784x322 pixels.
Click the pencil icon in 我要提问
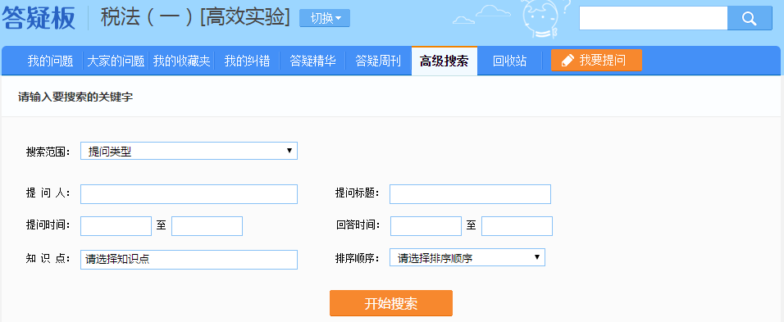point(567,61)
